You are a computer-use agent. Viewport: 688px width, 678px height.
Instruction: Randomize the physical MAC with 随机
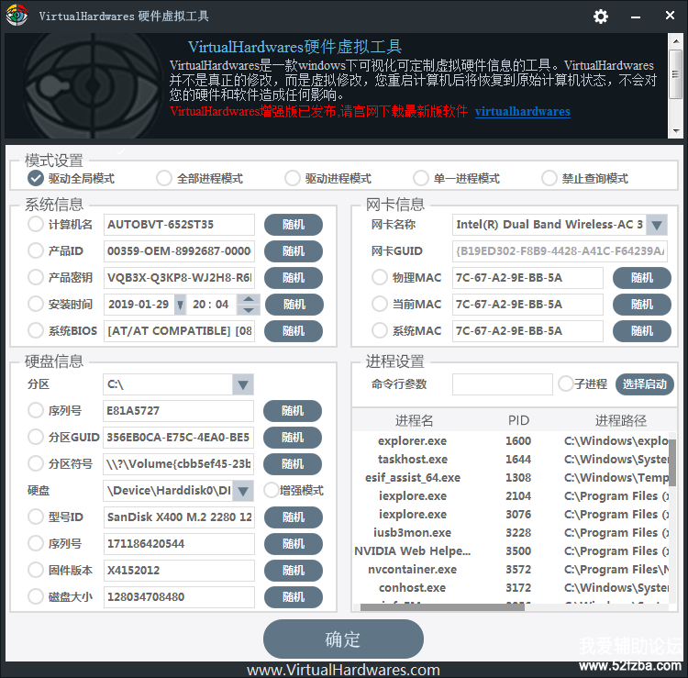642,278
